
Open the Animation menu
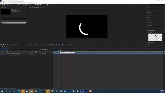point(23,3)
